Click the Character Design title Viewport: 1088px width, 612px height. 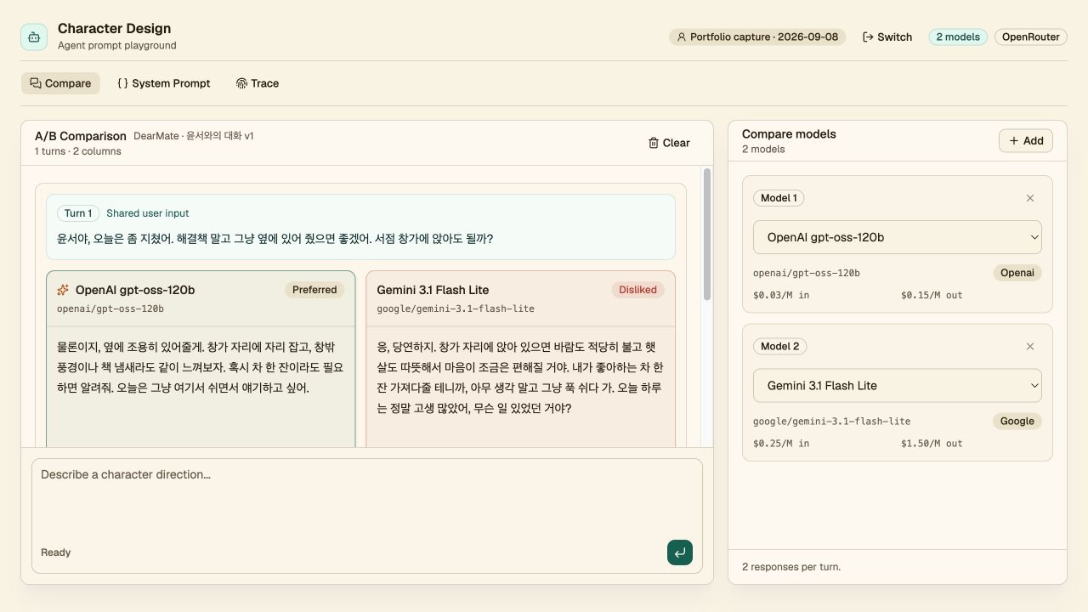(x=114, y=28)
